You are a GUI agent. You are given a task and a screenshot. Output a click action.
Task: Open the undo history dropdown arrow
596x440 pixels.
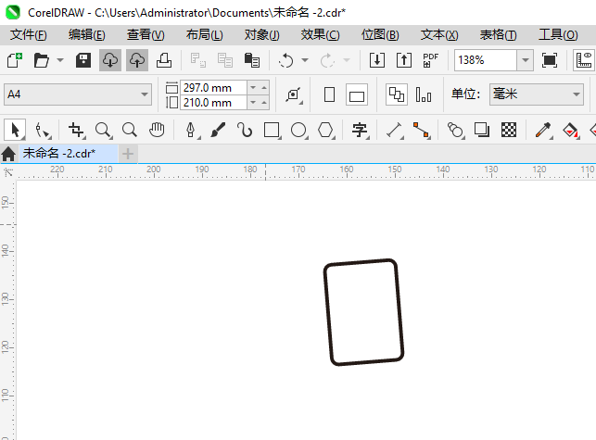tap(305, 60)
